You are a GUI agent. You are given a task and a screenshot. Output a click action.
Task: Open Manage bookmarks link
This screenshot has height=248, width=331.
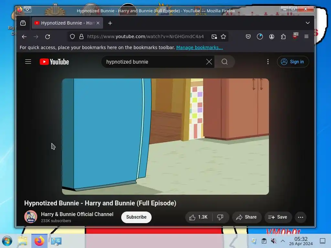click(x=199, y=47)
